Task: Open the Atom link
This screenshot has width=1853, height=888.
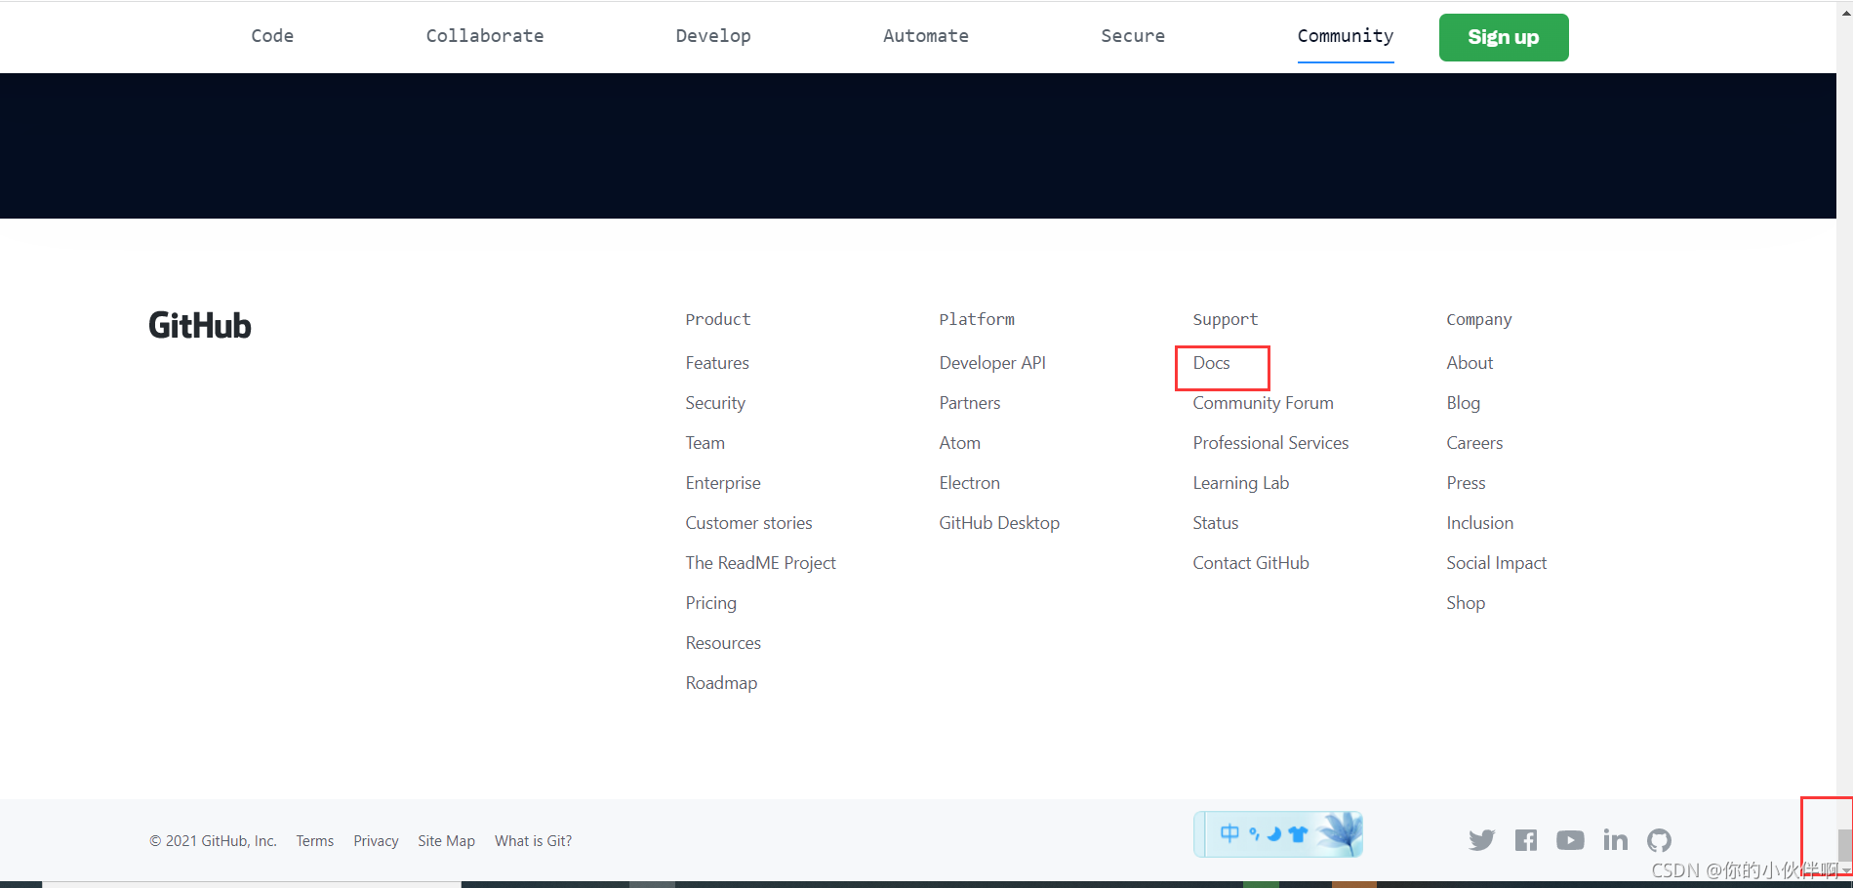Action: tap(959, 443)
